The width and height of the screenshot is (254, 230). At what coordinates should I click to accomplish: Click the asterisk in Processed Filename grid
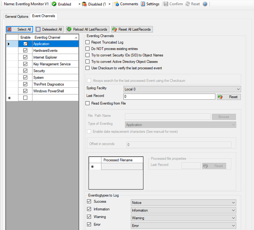tap(92, 167)
